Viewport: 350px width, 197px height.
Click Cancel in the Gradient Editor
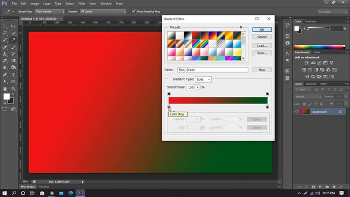click(x=262, y=37)
